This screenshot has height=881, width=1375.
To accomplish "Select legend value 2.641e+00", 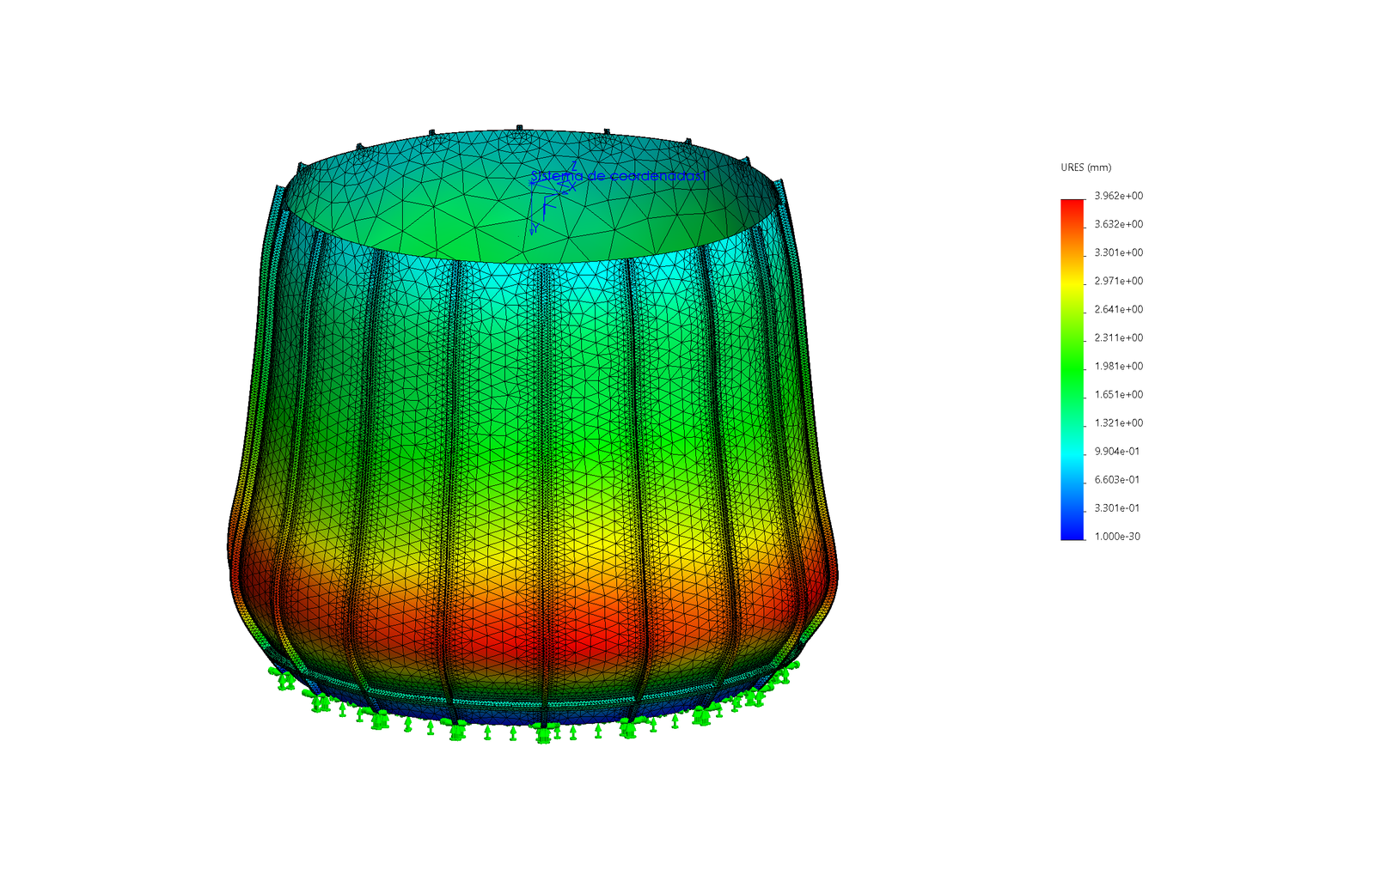I will 1118,309.
